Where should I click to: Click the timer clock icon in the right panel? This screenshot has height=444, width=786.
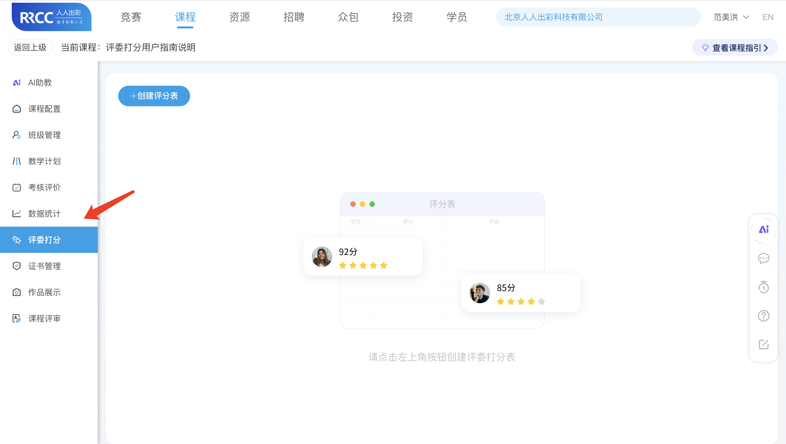coord(763,287)
